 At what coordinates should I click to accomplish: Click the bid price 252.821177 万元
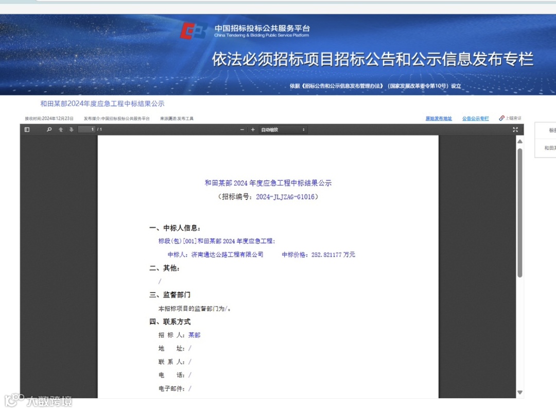[333, 254]
